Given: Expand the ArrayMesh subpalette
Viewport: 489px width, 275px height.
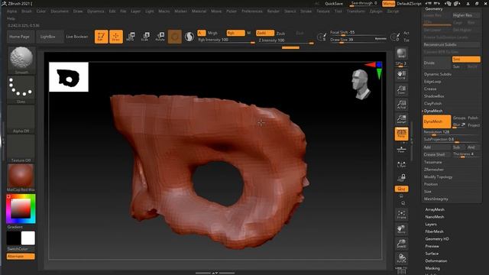Looking at the screenshot, I should (435, 209).
